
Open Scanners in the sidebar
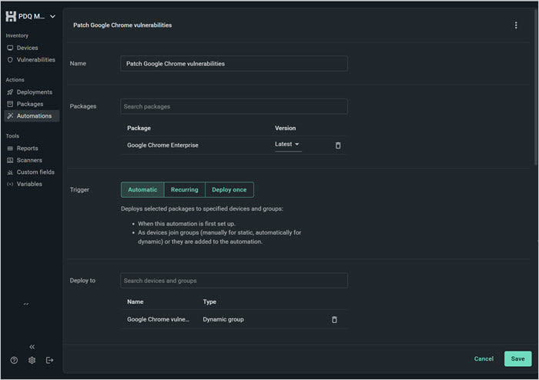pos(29,160)
